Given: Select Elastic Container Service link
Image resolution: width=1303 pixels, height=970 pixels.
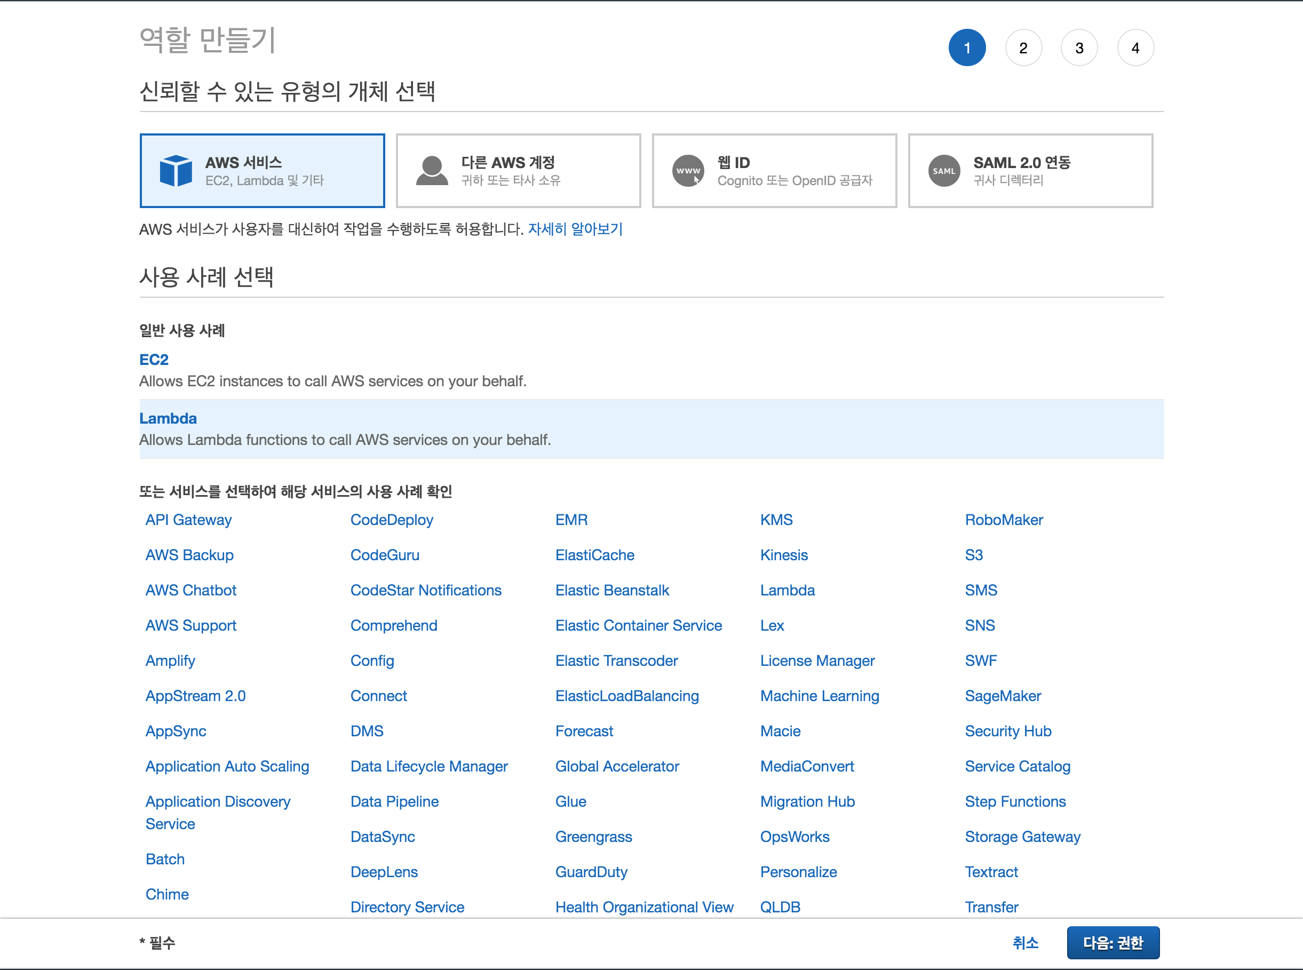Looking at the screenshot, I should click(638, 625).
